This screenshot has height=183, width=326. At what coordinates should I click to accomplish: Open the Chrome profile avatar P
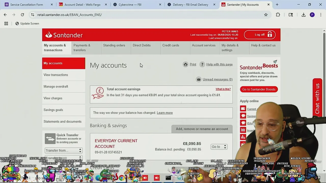[312, 15]
